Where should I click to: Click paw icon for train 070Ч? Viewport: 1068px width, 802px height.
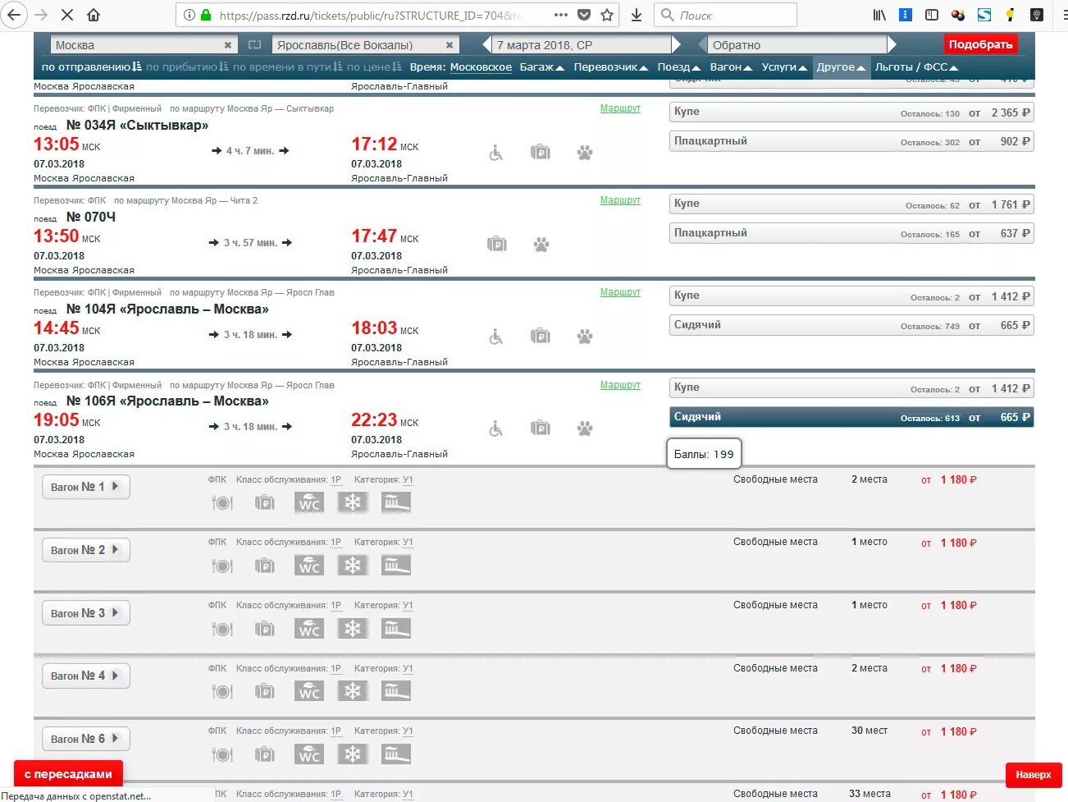point(541,245)
